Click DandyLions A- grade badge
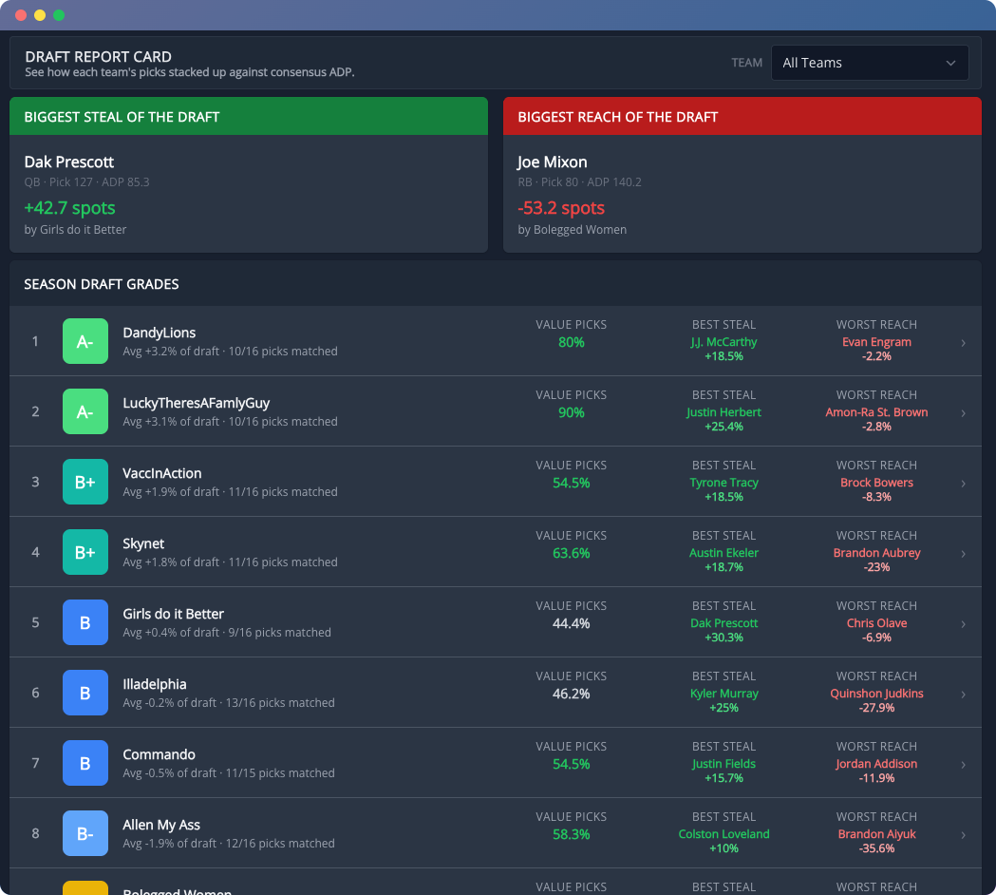The height and width of the screenshot is (895, 996). pyautogui.click(x=85, y=341)
